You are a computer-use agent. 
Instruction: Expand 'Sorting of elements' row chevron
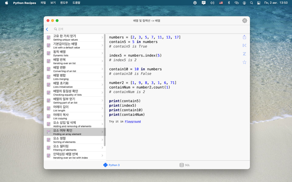tap(102, 140)
